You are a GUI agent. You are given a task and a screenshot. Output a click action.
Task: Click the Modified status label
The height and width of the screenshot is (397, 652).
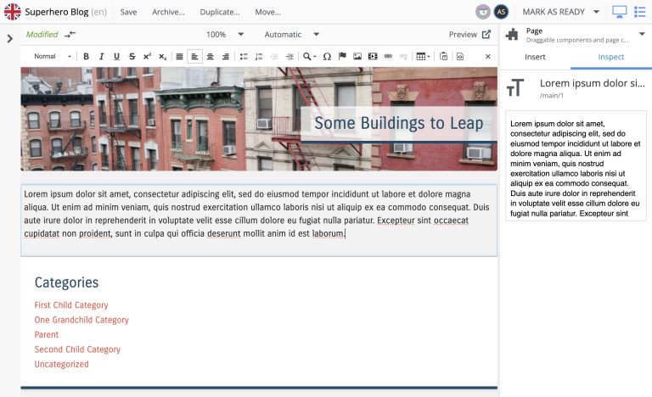coord(42,35)
